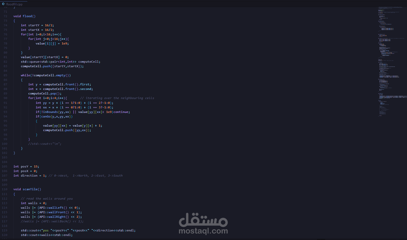The height and width of the screenshot is (240, 407).
Task: Click the 'while(!computeCell.empty())' line
Action: point(46,75)
